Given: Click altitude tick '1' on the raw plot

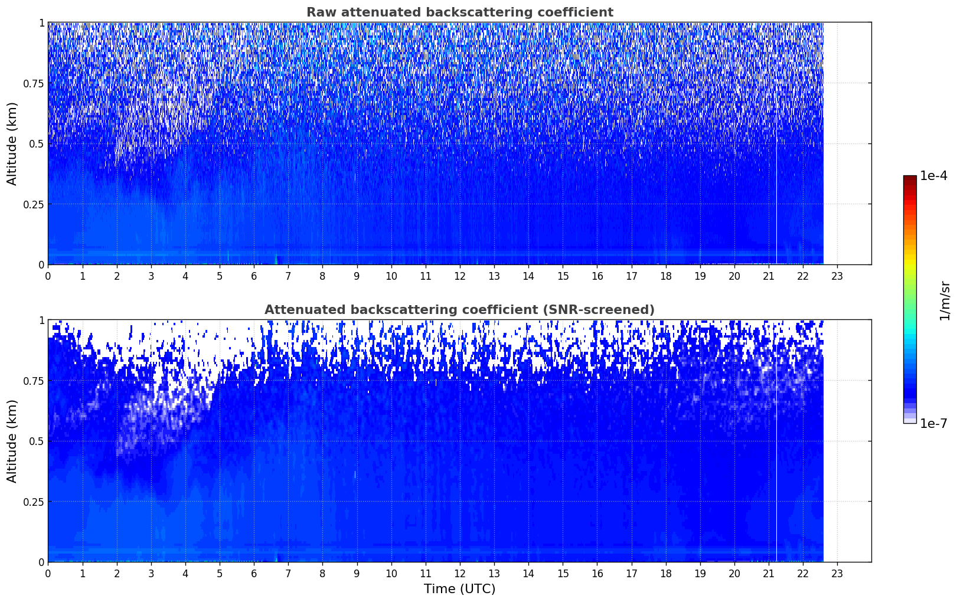Looking at the screenshot, I should pos(41,22).
